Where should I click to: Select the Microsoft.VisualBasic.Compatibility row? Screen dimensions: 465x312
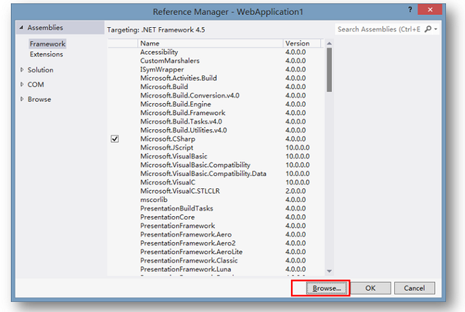(216, 165)
